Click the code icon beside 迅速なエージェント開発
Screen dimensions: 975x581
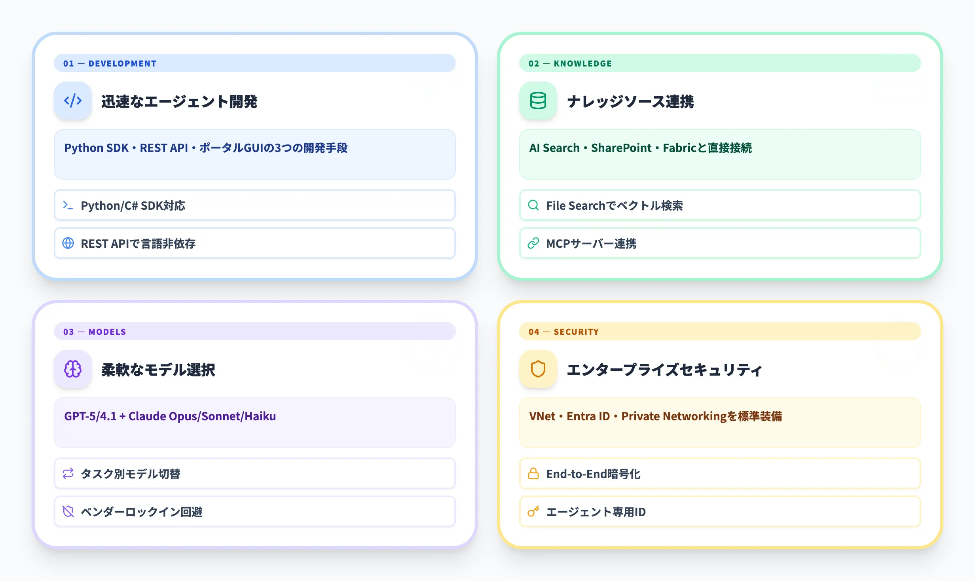72,101
